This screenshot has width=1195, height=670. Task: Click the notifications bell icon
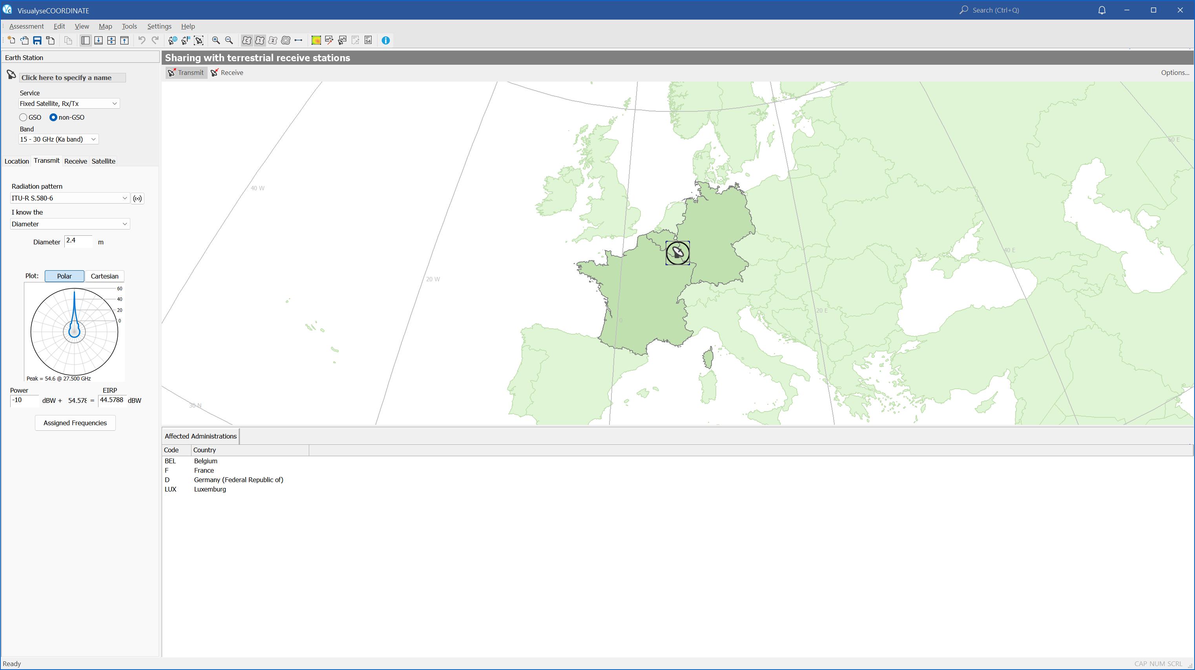(1102, 10)
